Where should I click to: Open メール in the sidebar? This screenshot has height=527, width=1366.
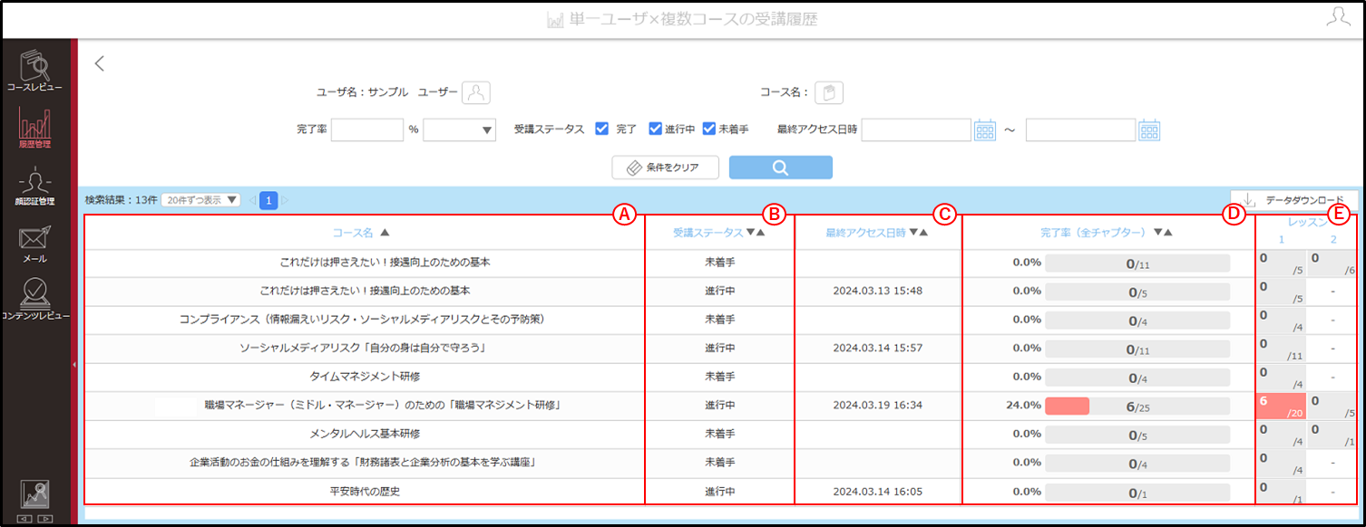[x=34, y=245]
